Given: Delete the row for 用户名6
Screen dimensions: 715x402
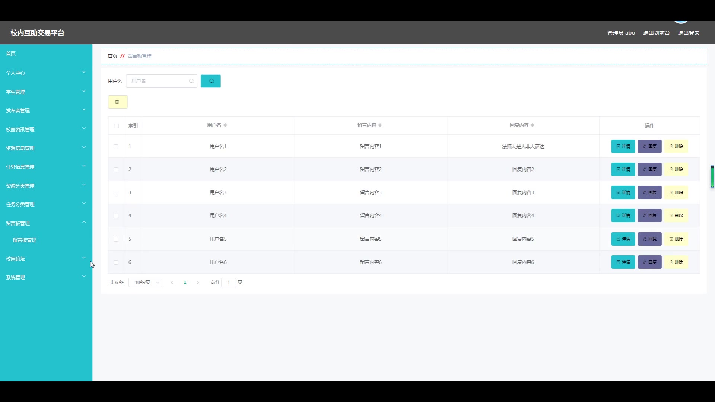Looking at the screenshot, I should [676, 262].
